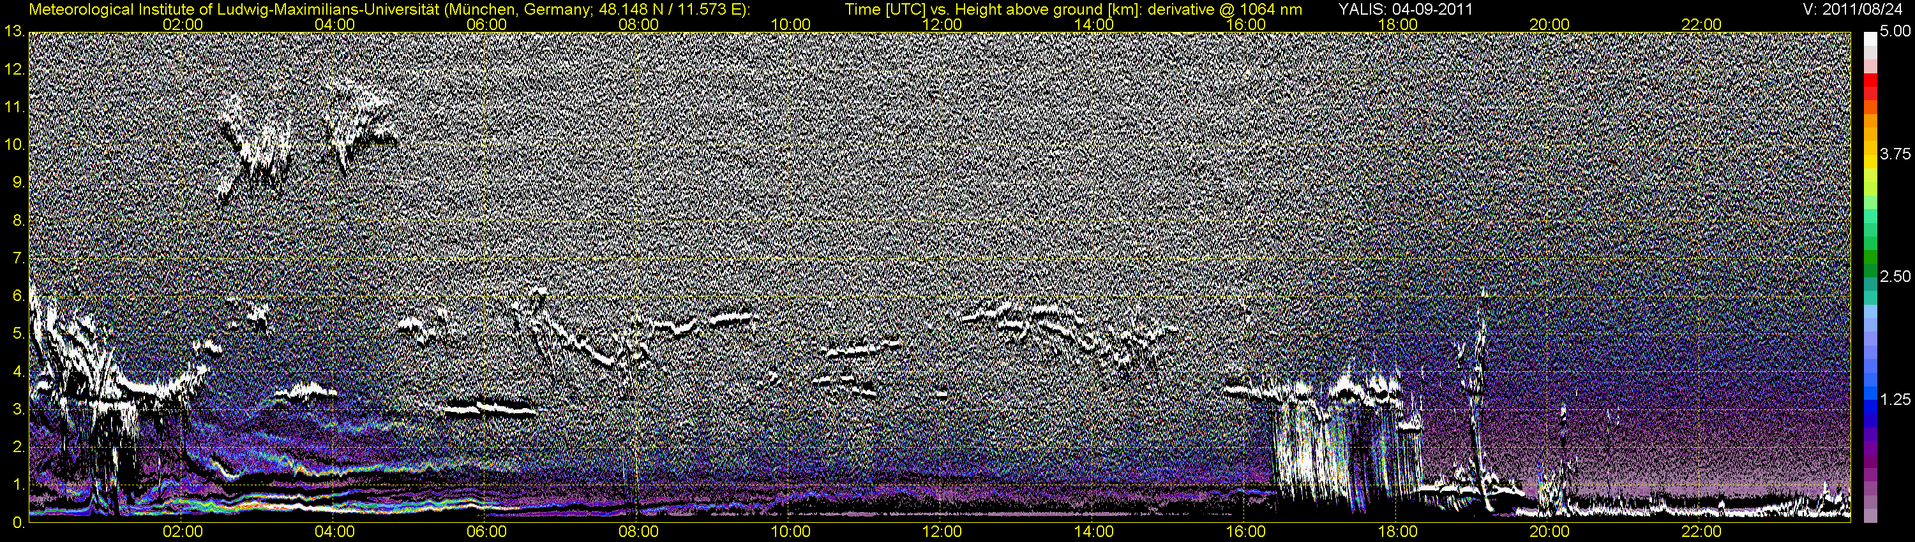Click the 10:00 label on the bottom axis
This screenshot has width=1915, height=542.
pos(790,532)
